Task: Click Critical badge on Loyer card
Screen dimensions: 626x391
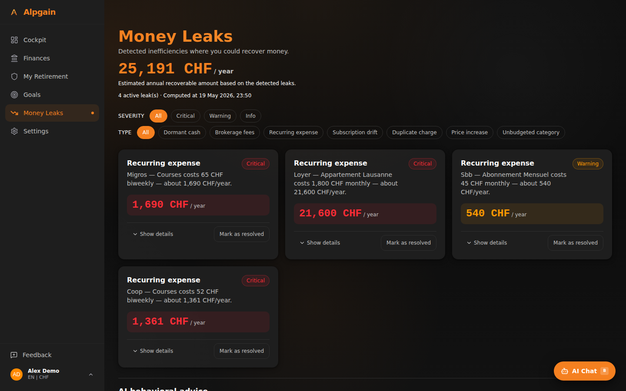Action: tap(423, 164)
